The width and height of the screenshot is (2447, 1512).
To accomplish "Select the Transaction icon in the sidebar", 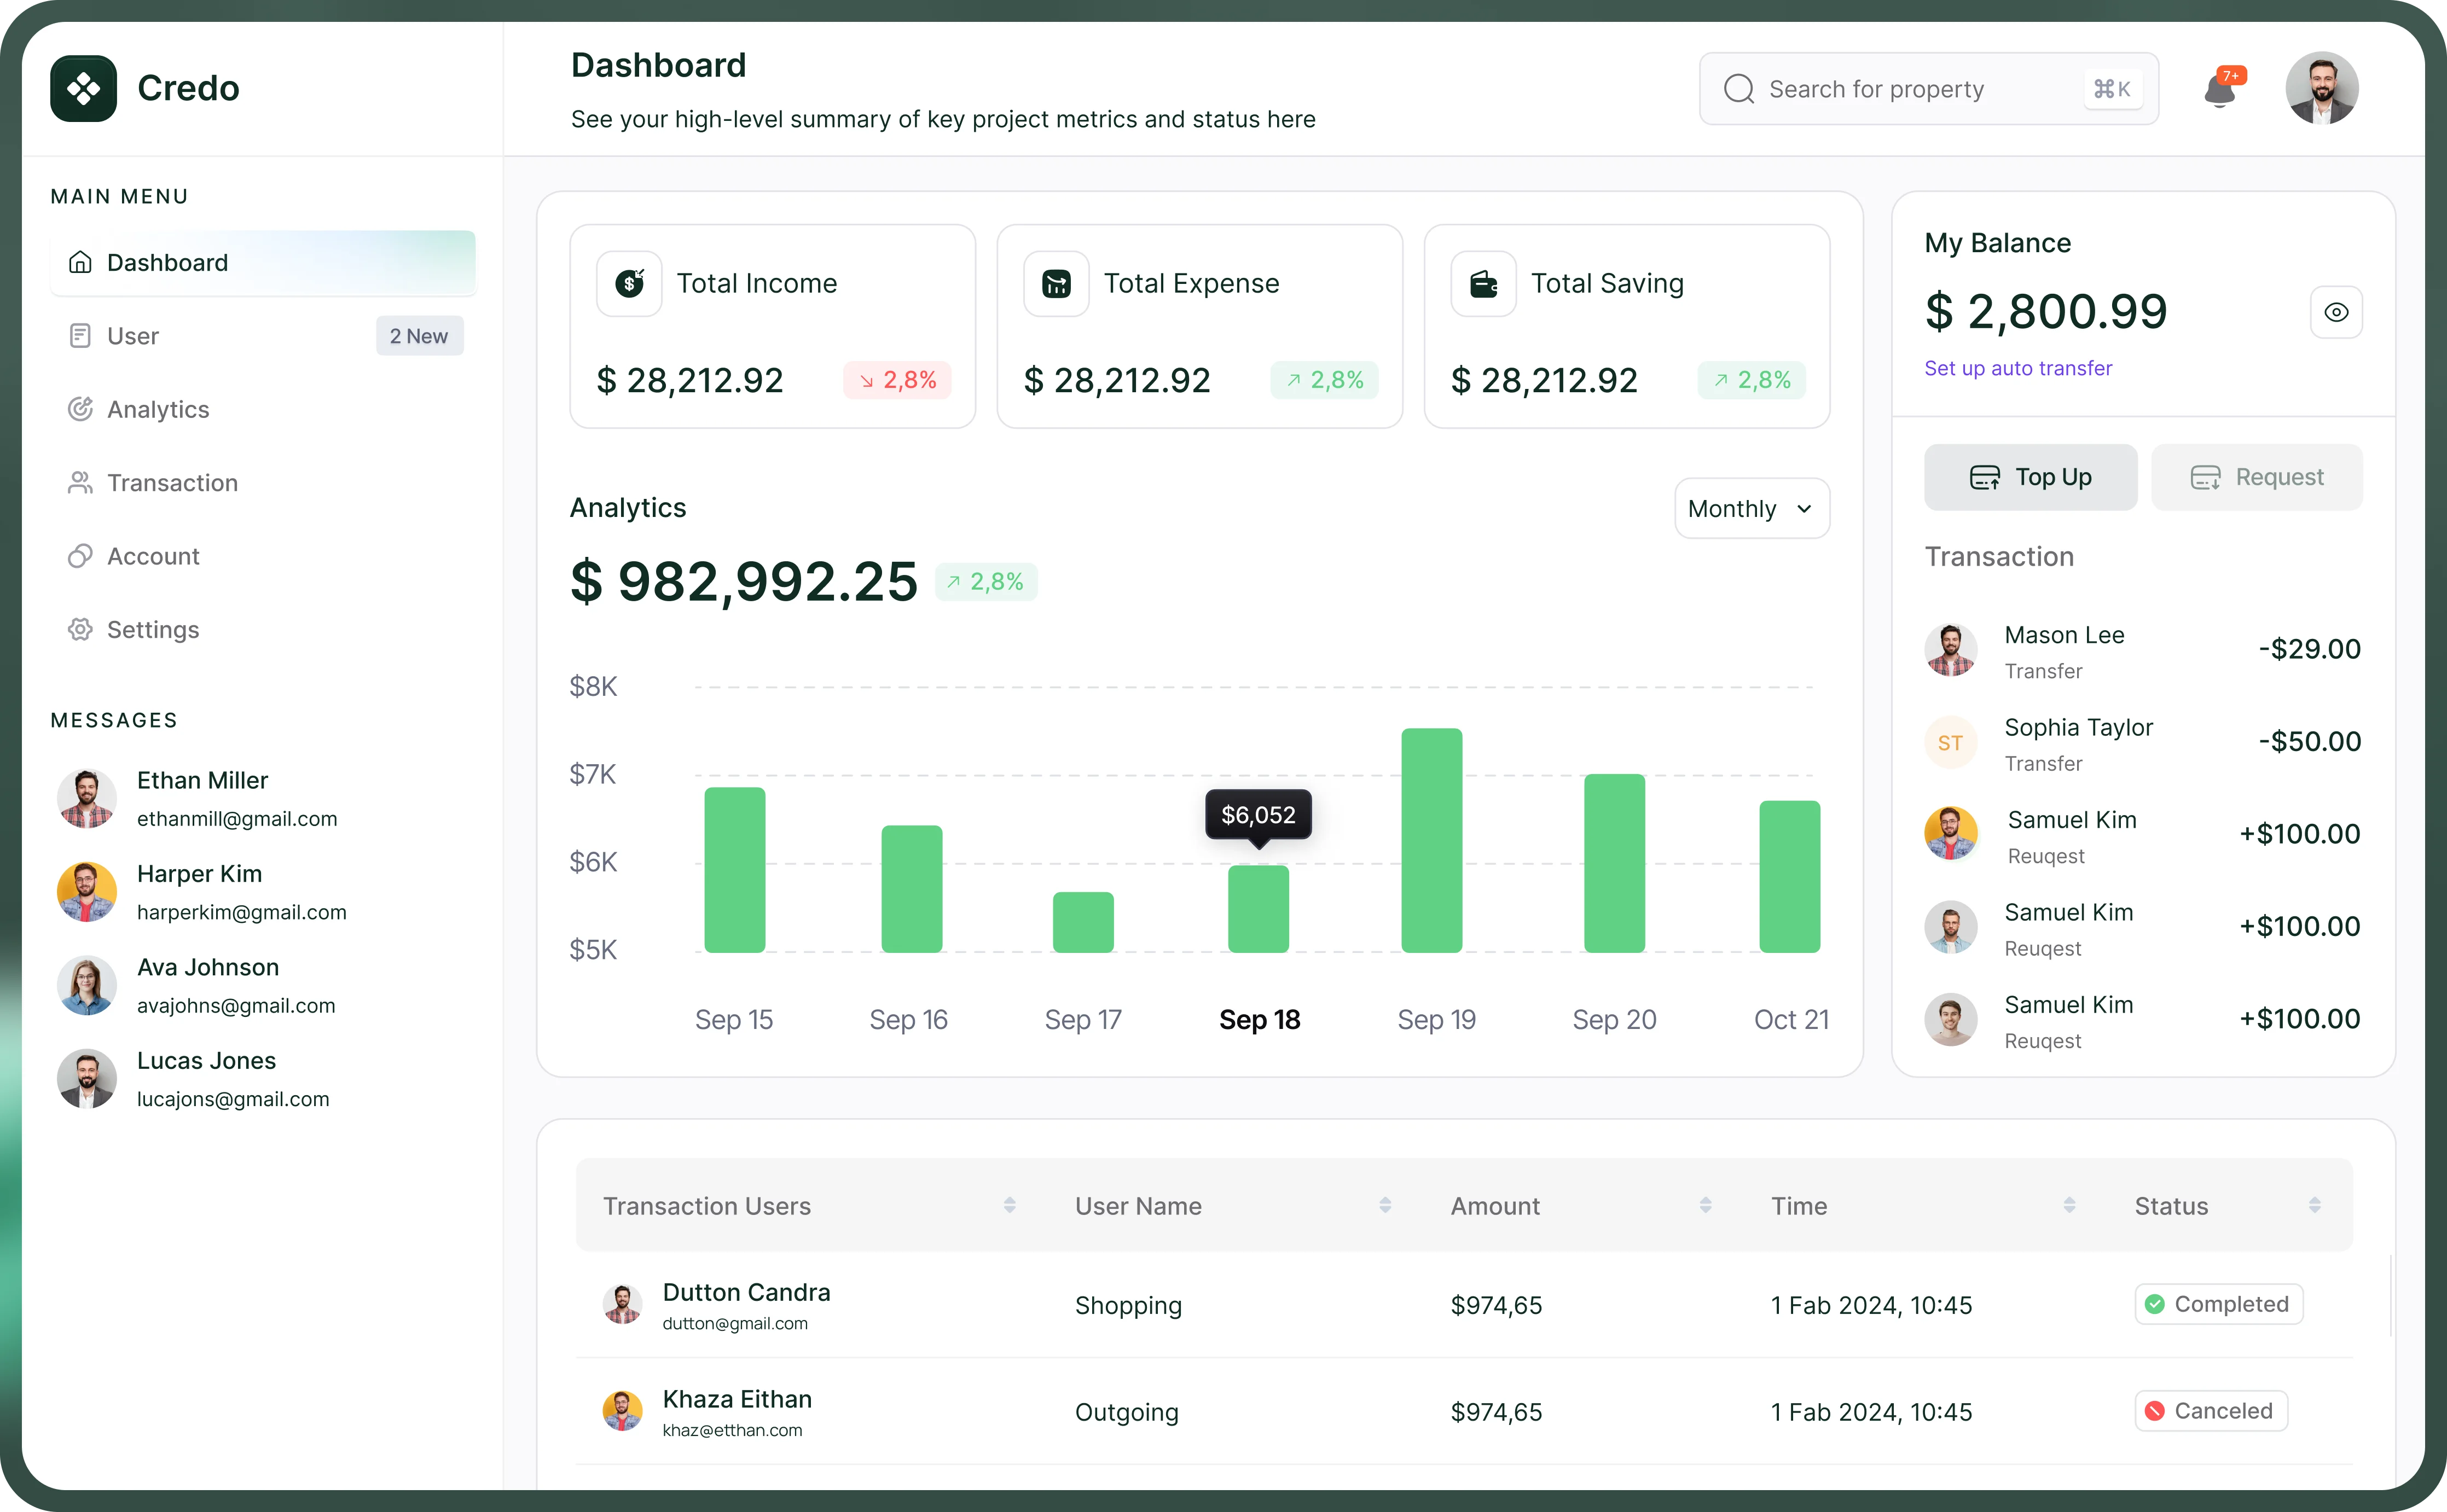I will 81,482.
